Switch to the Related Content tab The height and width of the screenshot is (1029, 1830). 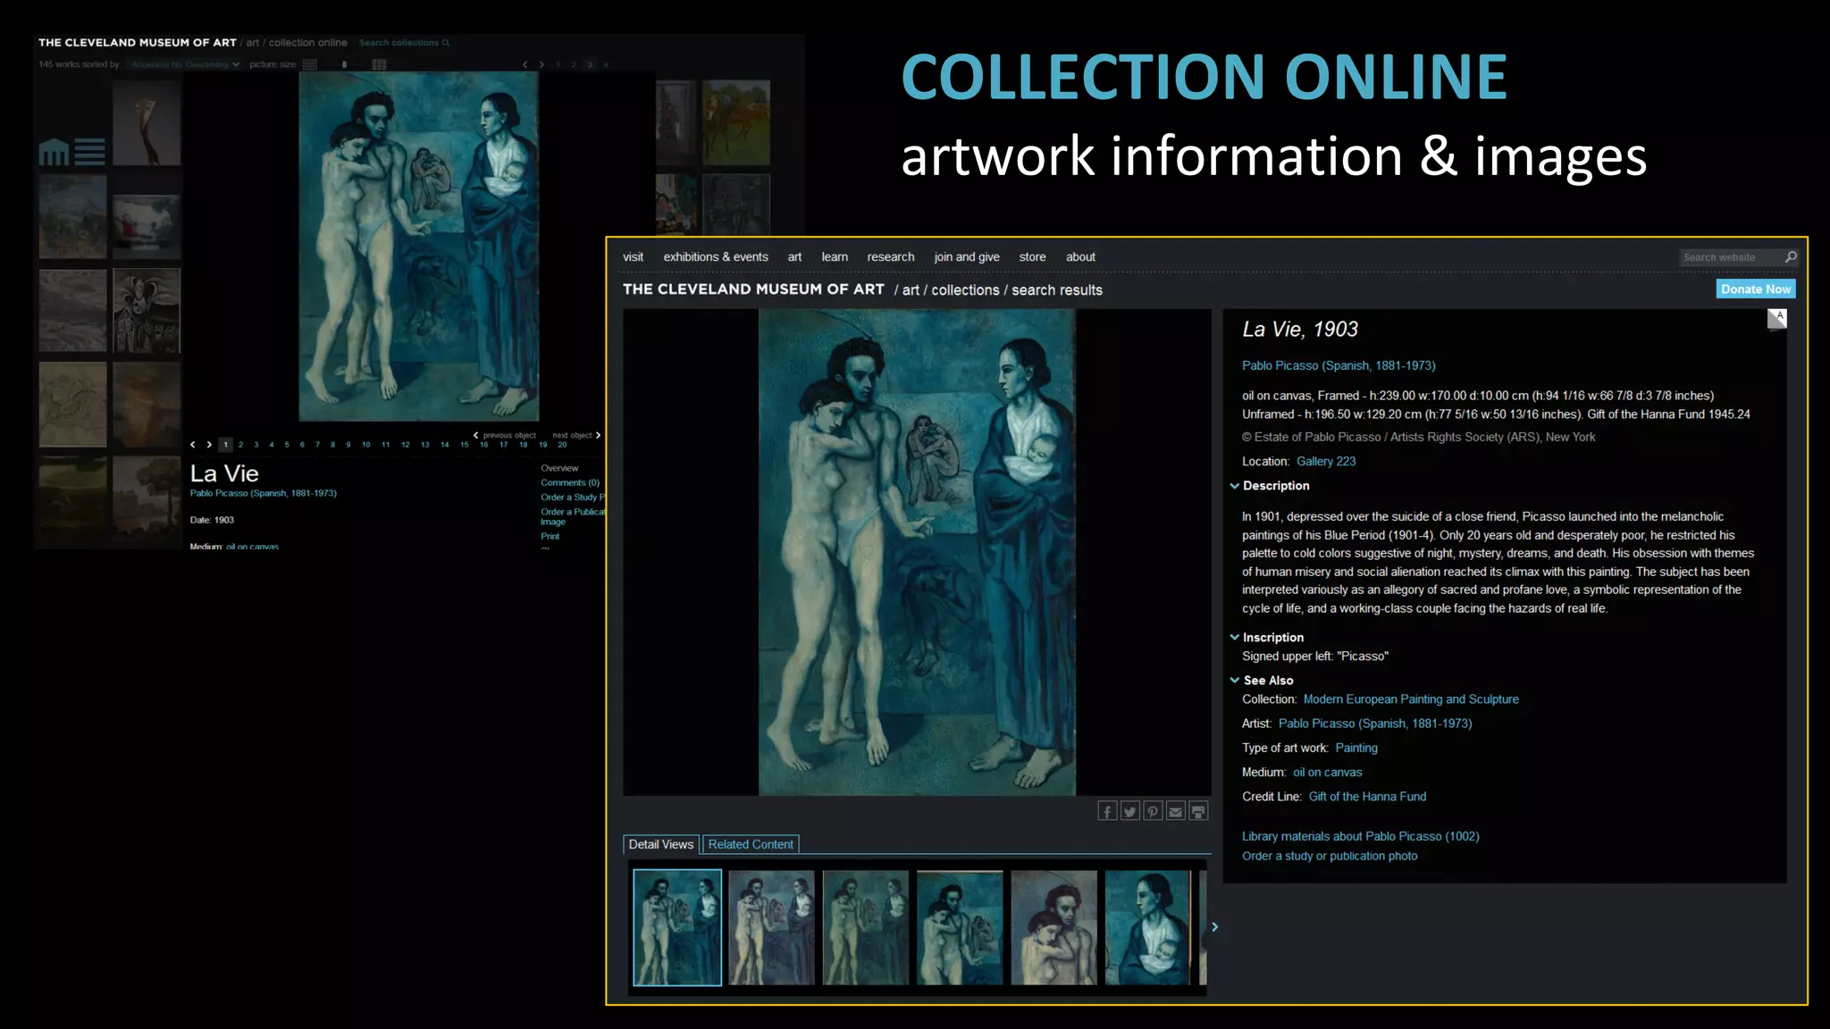(x=751, y=844)
